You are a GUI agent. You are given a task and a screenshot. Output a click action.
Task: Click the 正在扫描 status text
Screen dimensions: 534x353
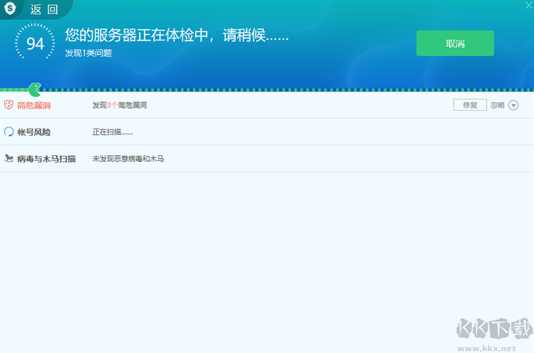click(112, 132)
